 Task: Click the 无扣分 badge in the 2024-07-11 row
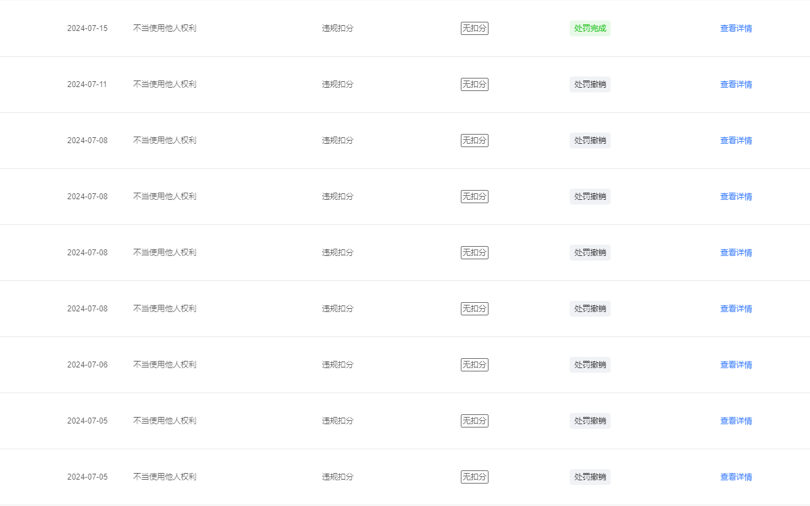pyautogui.click(x=475, y=84)
